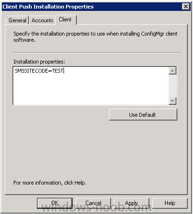Switch to the General tab
This screenshot has height=214, width=193.
[18, 20]
